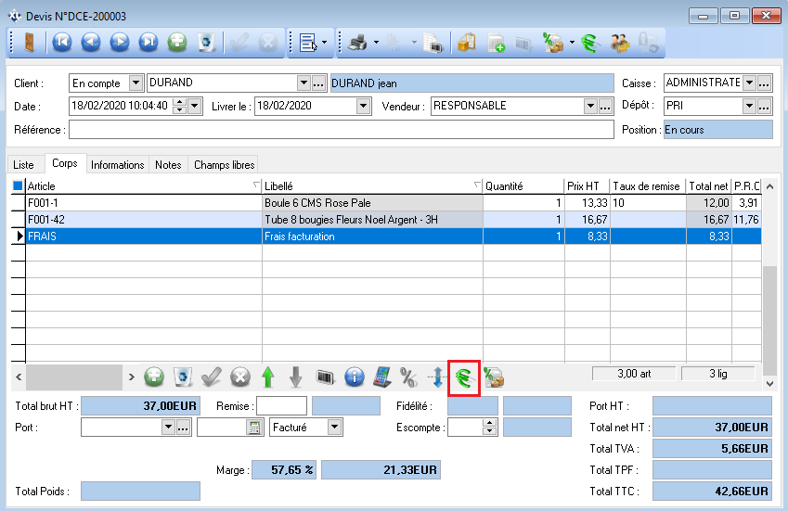Click the printer icon in the top toolbar
Viewport: 788px width, 511px height.
tap(355, 42)
